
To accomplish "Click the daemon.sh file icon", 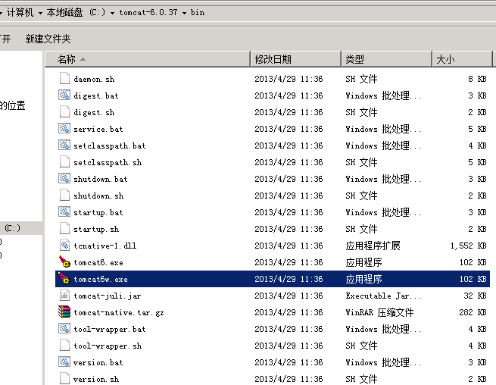I will coord(64,78).
